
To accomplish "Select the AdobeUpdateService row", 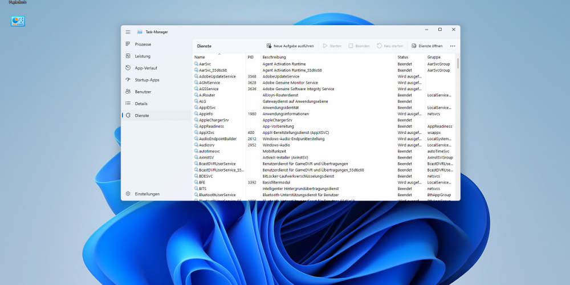I will click(324, 76).
